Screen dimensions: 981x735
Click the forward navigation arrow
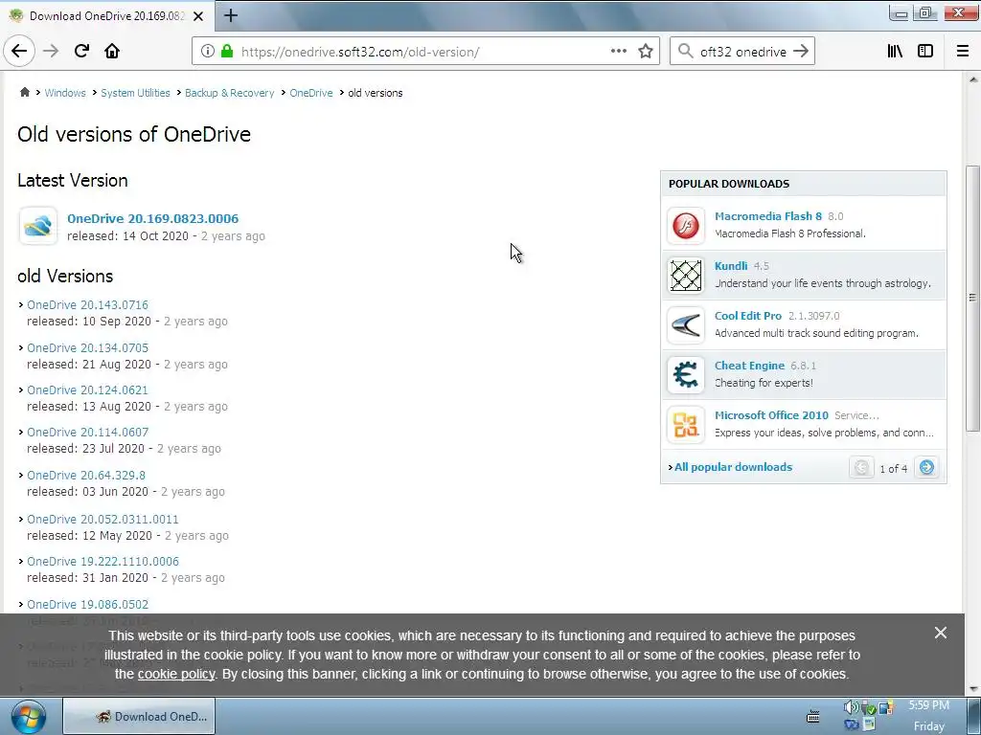(51, 51)
